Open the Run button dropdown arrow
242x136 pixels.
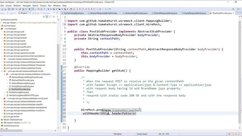(56, 9)
